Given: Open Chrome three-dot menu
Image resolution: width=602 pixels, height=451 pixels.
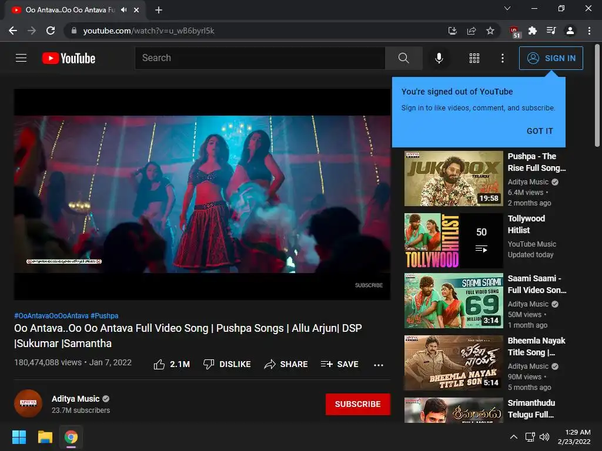Looking at the screenshot, I should click(589, 31).
